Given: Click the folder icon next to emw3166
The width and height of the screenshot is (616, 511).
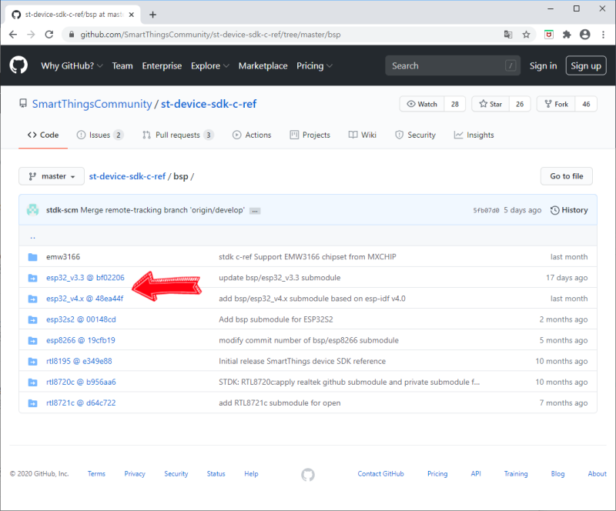Looking at the screenshot, I should click(32, 256).
